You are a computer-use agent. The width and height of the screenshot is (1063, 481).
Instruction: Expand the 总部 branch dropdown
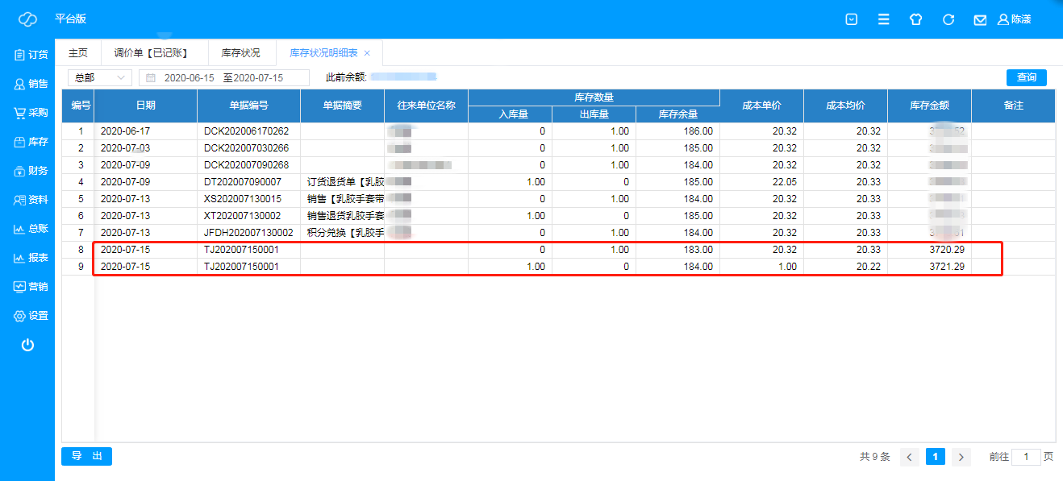tap(99, 77)
